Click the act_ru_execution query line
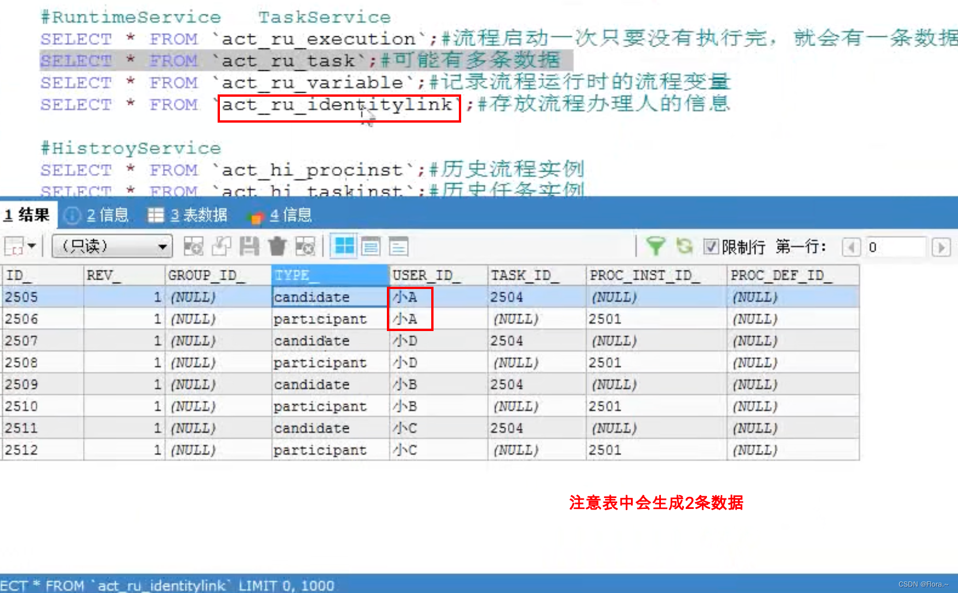958x593 pixels. 499,39
